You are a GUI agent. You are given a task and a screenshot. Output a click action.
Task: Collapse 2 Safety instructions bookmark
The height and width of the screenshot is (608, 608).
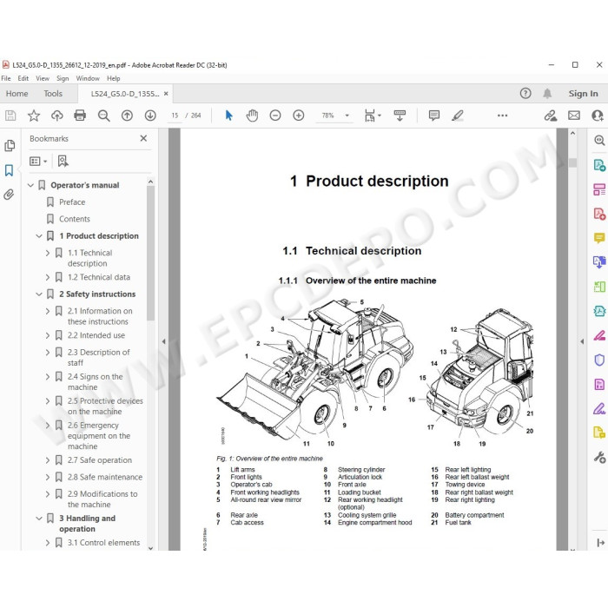click(39, 294)
